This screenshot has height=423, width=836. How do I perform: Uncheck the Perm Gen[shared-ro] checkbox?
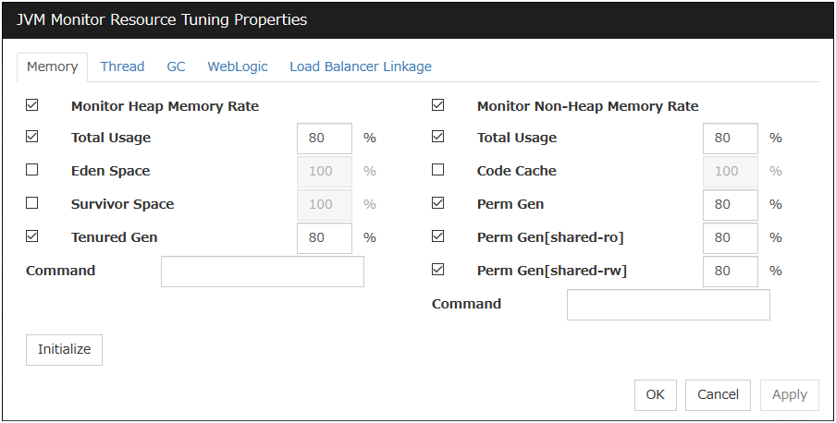coord(438,236)
